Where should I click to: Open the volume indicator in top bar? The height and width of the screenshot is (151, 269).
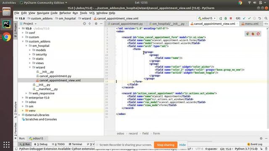(x=255, y=3)
